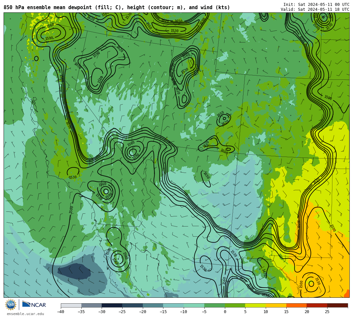Pick the dark navy -30 to -25 swatch
The image size is (353, 318).
[x=112, y=305]
